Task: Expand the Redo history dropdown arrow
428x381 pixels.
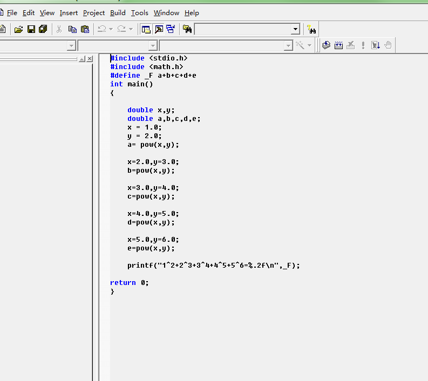Action: pyautogui.click(x=131, y=29)
